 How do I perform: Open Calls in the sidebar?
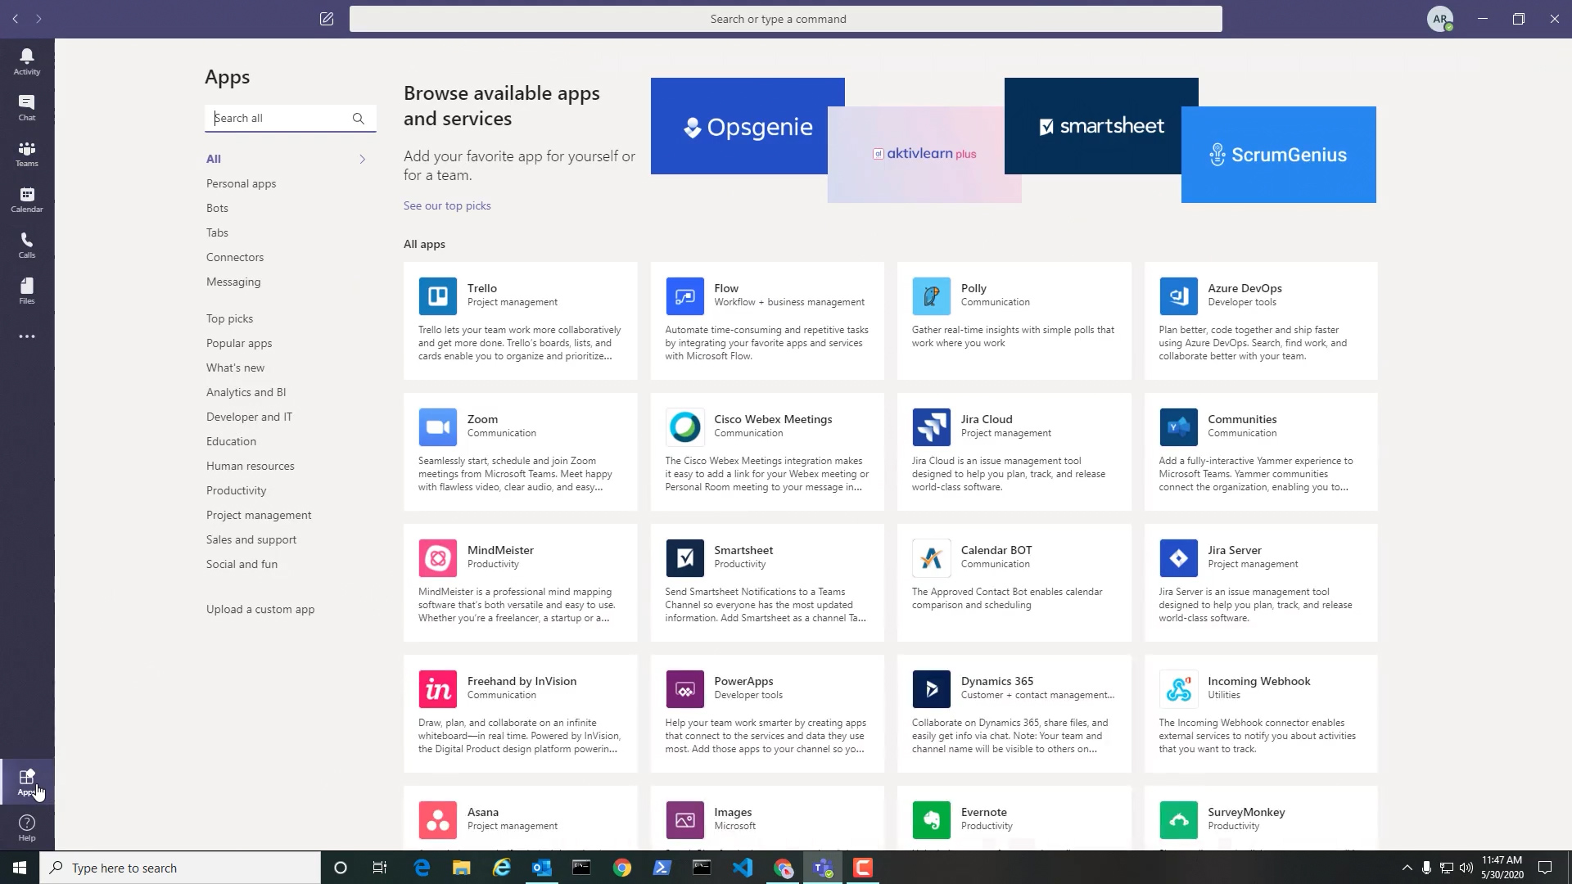[x=27, y=245]
